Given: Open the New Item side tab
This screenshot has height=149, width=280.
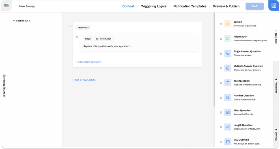Looking at the screenshot, I should tap(276, 37).
